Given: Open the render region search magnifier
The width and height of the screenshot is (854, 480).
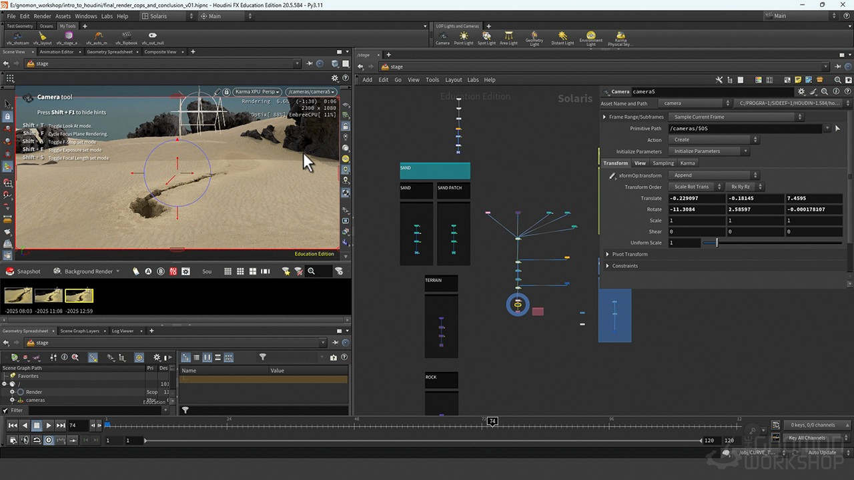Looking at the screenshot, I should point(311,271).
